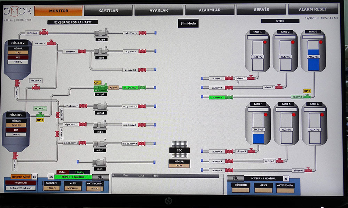Toggle the ai.msv.2 valve

coord(229,88)
